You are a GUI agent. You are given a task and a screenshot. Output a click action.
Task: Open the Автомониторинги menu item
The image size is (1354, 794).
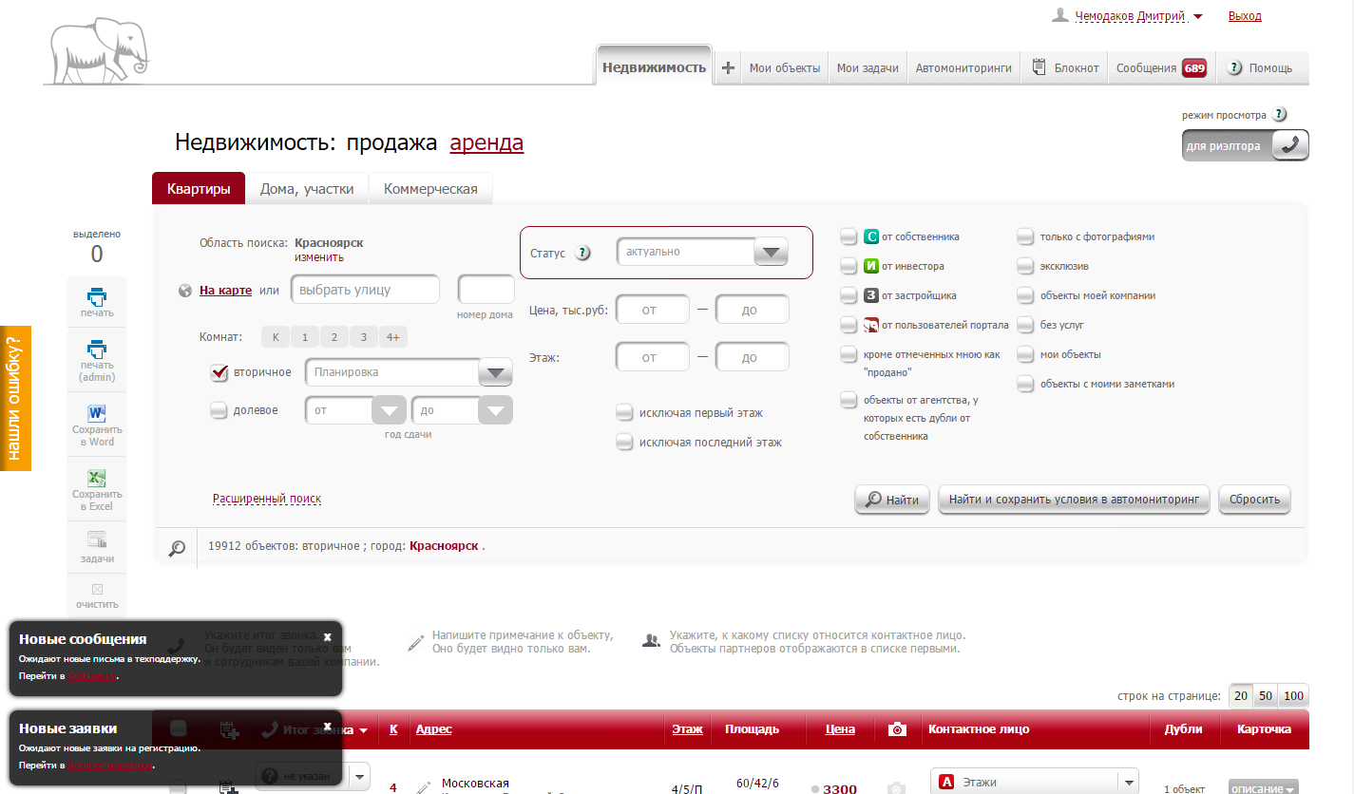[963, 68]
